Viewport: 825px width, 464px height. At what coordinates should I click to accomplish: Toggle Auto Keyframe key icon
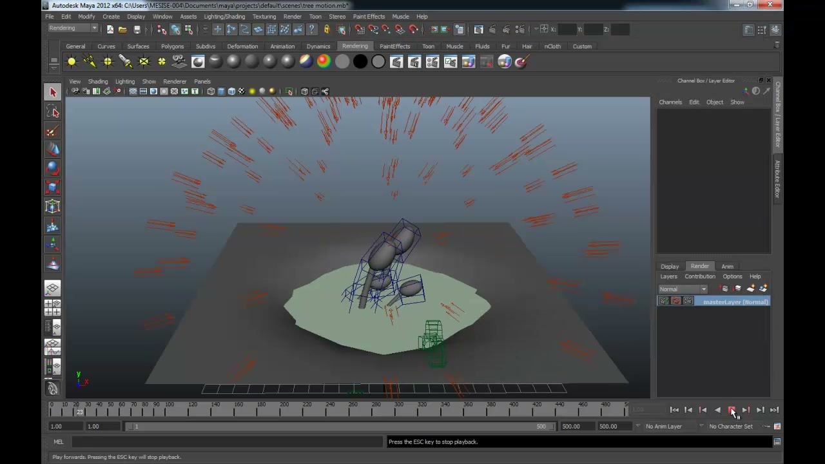(766, 426)
